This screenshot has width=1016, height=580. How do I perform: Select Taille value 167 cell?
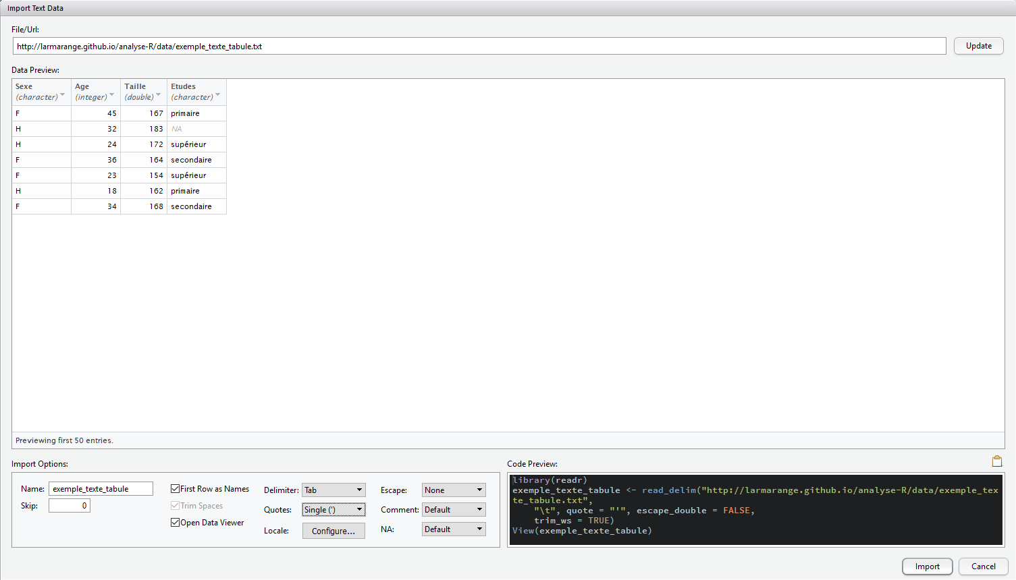(144, 113)
